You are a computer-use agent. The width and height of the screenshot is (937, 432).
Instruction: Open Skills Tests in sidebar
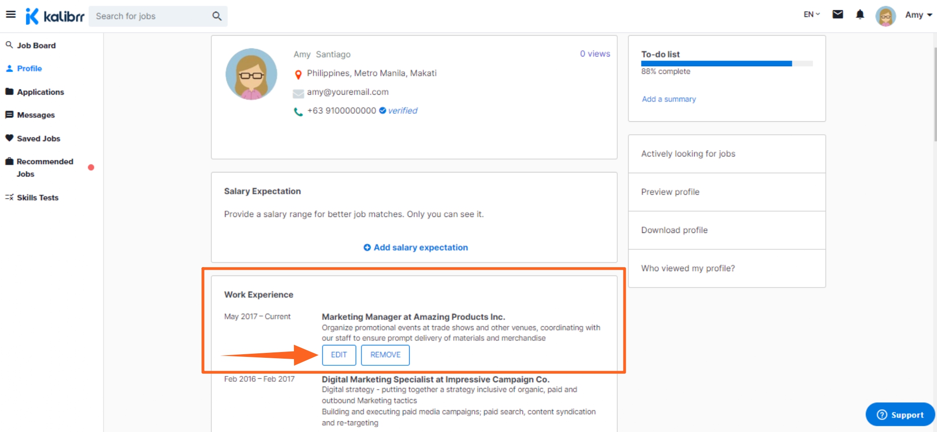pos(37,197)
